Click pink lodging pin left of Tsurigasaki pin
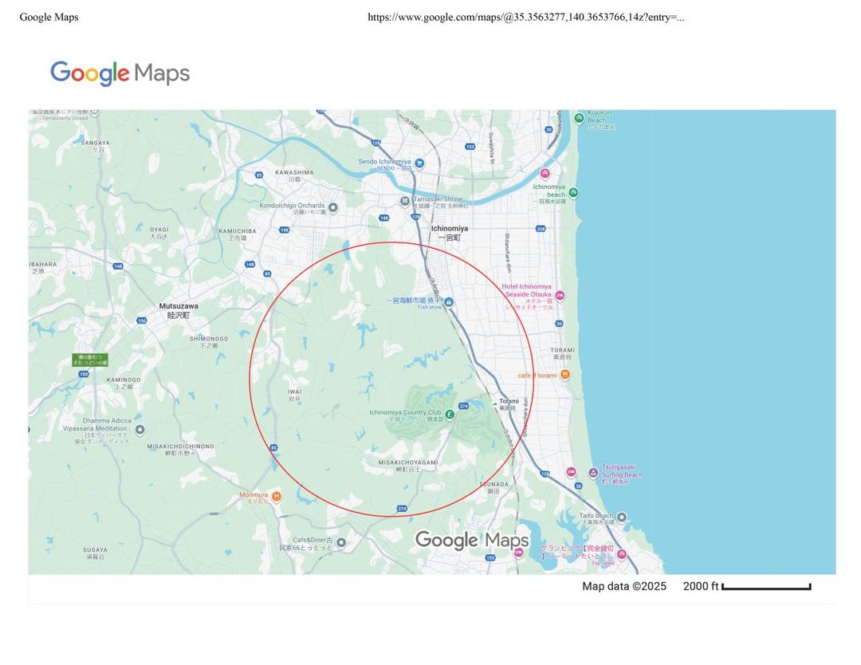 click(571, 472)
